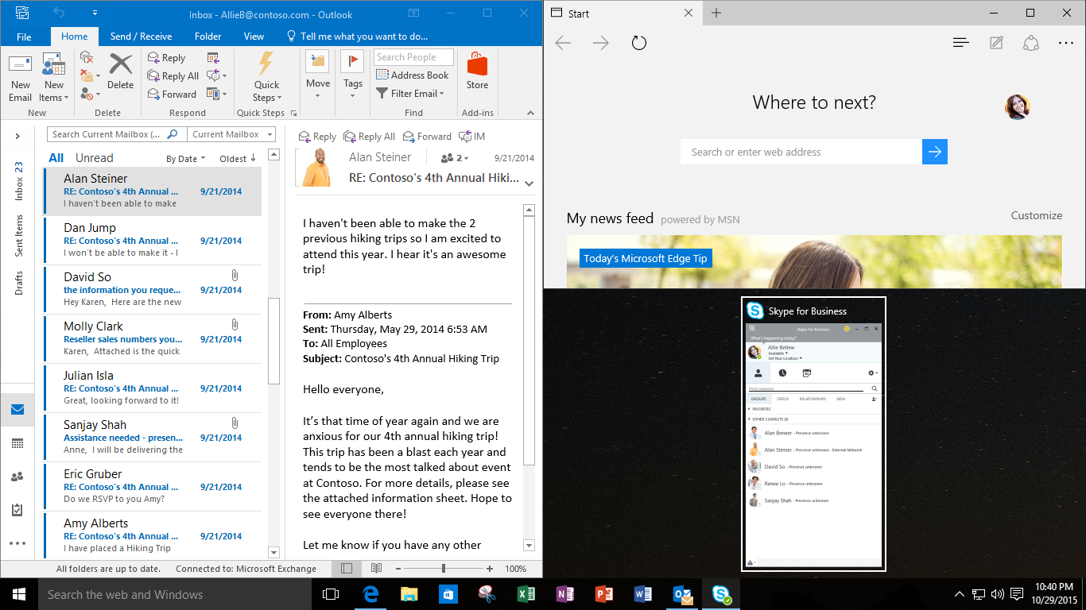Open the Current Mailbox scope dropdown
This screenshot has height=610, width=1086.
231,134
